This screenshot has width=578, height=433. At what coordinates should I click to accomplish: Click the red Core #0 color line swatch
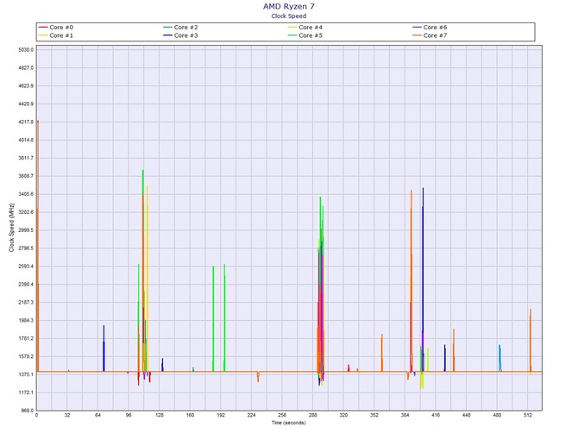click(x=43, y=28)
